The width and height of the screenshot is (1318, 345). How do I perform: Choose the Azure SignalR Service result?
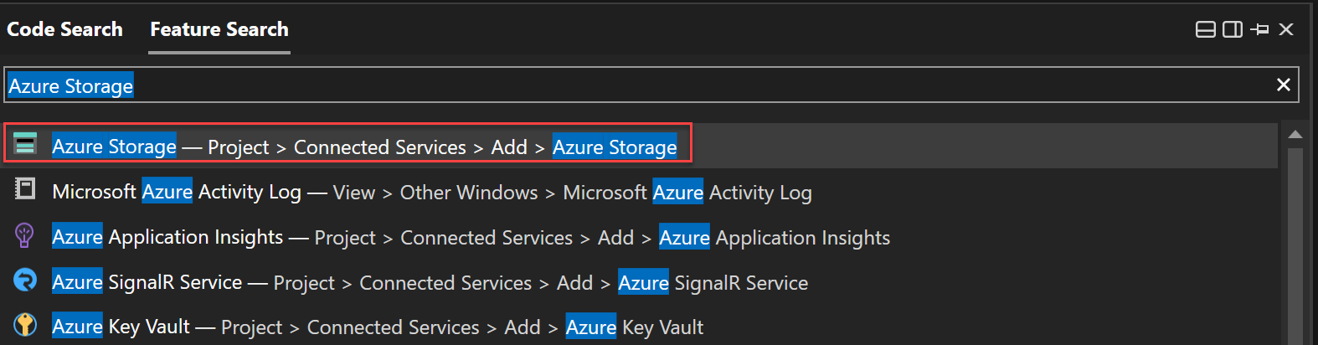pyautogui.click(x=641, y=282)
